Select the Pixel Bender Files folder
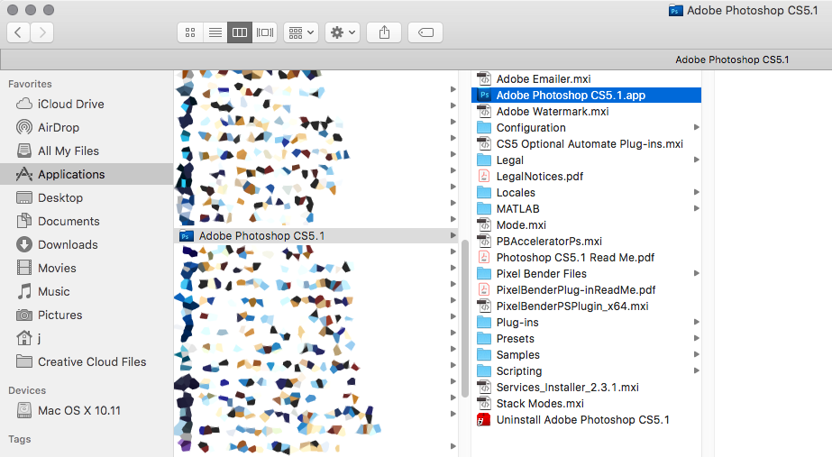 pos(586,273)
